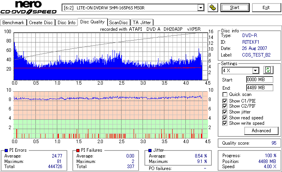Viewport: 282px width, 172px height.
Task: Click the Start 0000 MB field
Action: click(259, 80)
